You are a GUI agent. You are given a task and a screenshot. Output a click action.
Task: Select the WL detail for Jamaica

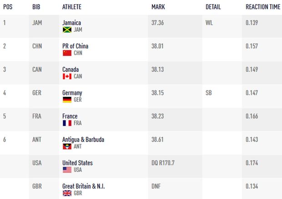point(209,23)
